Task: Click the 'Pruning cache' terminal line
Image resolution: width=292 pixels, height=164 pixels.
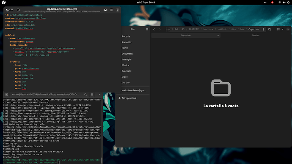Action: pos(11,157)
